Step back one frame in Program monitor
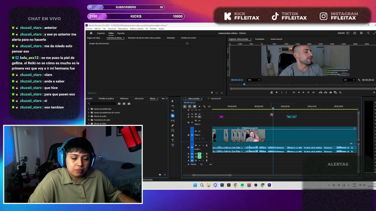376x211 pixels. (x=299, y=92)
